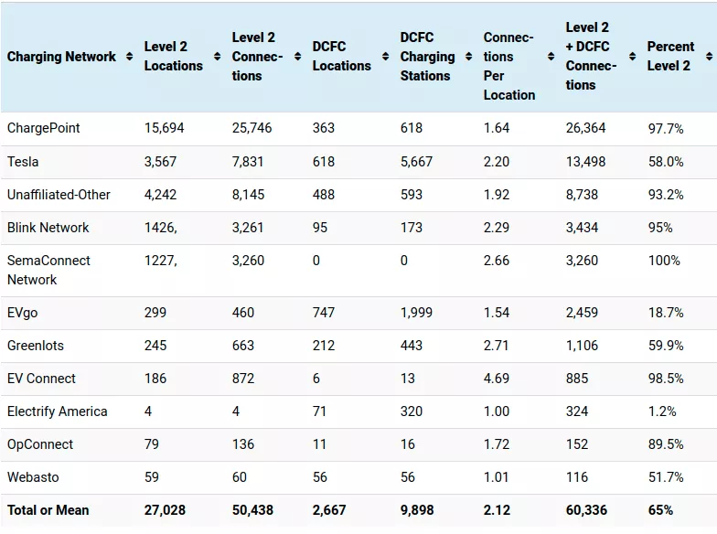The image size is (717, 534).
Task: Click OpConnect's 89.5% percent value
Action: (x=666, y=444)
